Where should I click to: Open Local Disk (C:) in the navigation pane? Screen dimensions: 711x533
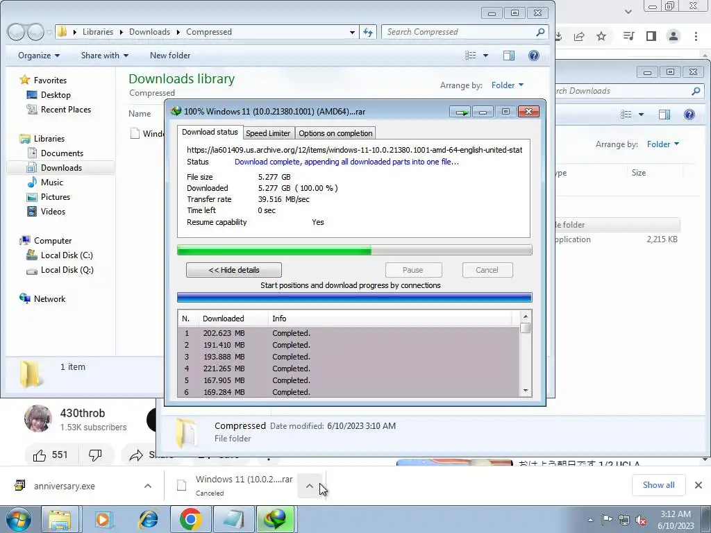pyautogui.click(x=66, y=255)
